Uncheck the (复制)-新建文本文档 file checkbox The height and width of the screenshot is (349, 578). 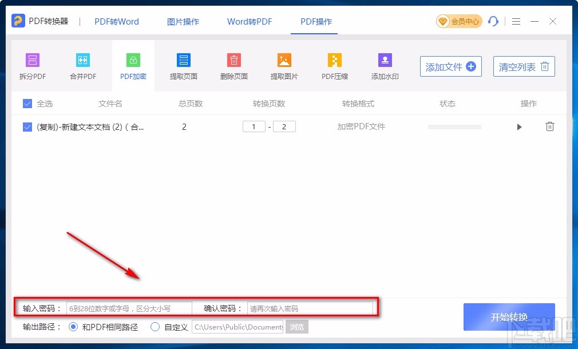click(x=27, y=127)
